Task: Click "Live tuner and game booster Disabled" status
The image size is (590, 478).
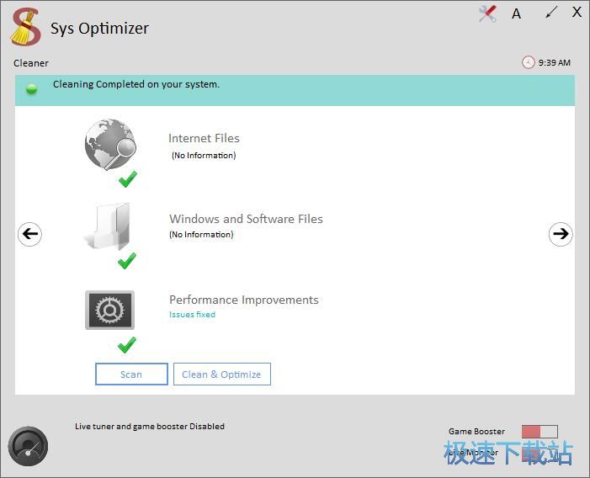Action: coord(150,426)
